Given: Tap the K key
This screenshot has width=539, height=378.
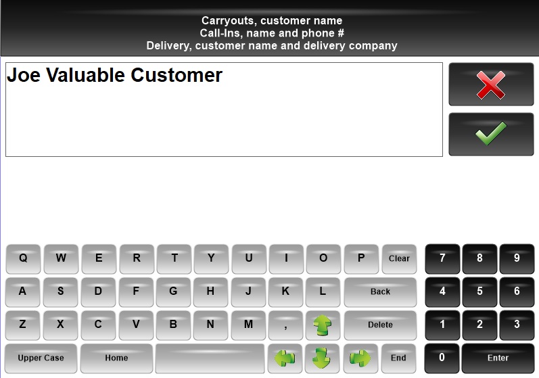Looking at the screenshot, I should click(x=285, y=291).
